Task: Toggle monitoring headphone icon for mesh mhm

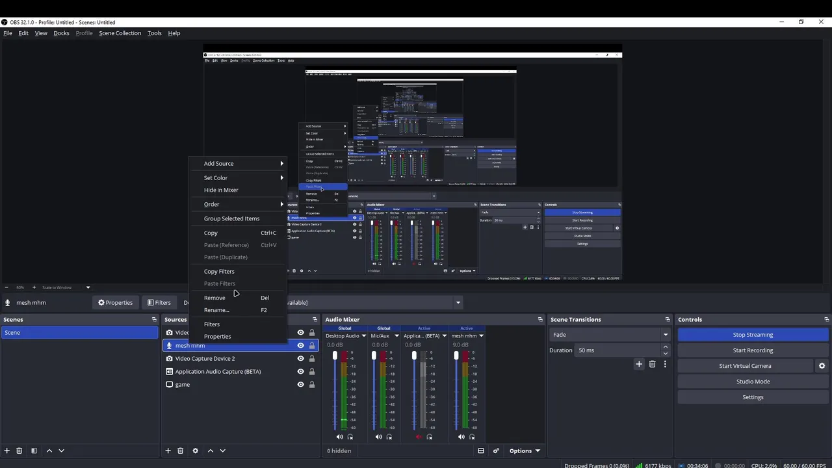Action: click(472, 437)
